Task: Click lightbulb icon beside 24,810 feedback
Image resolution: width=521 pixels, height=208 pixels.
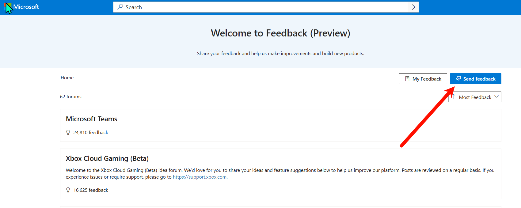Action: pyautogui.click(x=68, y=132)
